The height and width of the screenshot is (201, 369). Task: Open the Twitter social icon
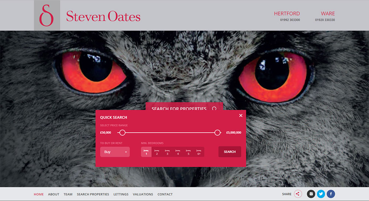pyautogui.click(x=321, y=194)
